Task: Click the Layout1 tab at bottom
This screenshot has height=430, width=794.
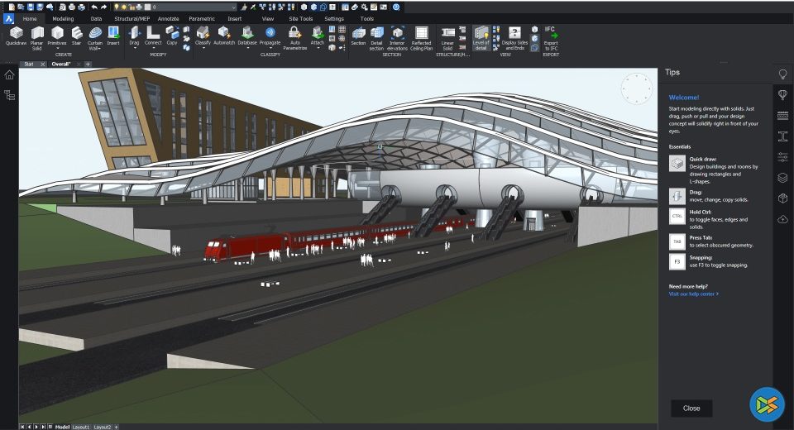Action: (81, 427)
